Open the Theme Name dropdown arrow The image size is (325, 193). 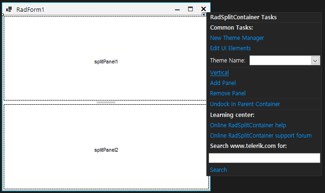(315, 61)
